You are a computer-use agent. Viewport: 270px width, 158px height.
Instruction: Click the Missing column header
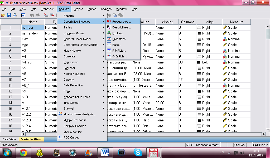[167, 22]
